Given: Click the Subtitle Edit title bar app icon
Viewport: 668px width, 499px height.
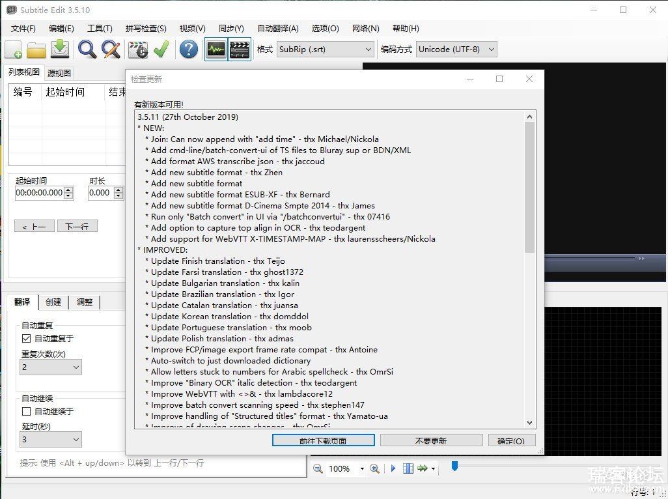Looking at the screenshot, I should [12, 10].
